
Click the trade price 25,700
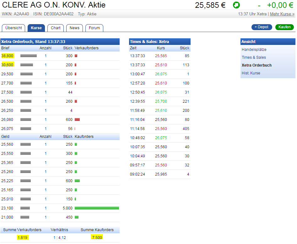[x=161, y=101]
